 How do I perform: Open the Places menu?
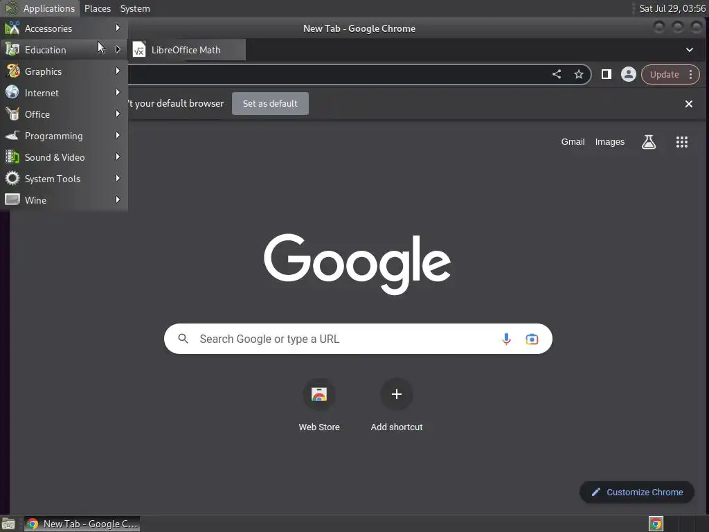coord(97,8)
